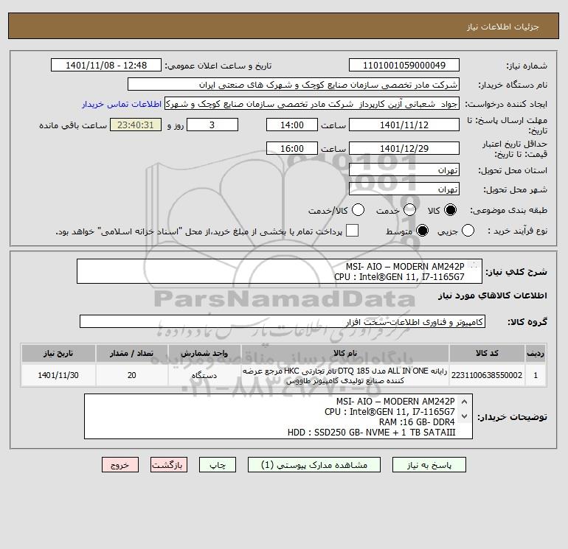Image resolution: width=568 pixels, height=549 pixels.
Task: Click the بازگشت back button
Action: coord(169,465)
